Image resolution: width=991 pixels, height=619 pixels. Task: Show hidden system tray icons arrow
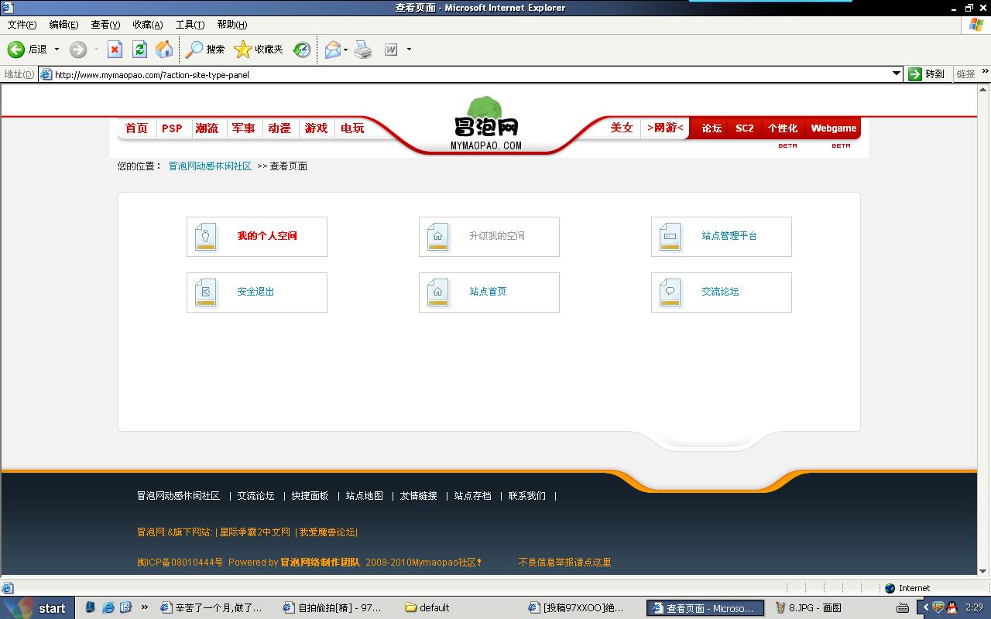point(925,607)
